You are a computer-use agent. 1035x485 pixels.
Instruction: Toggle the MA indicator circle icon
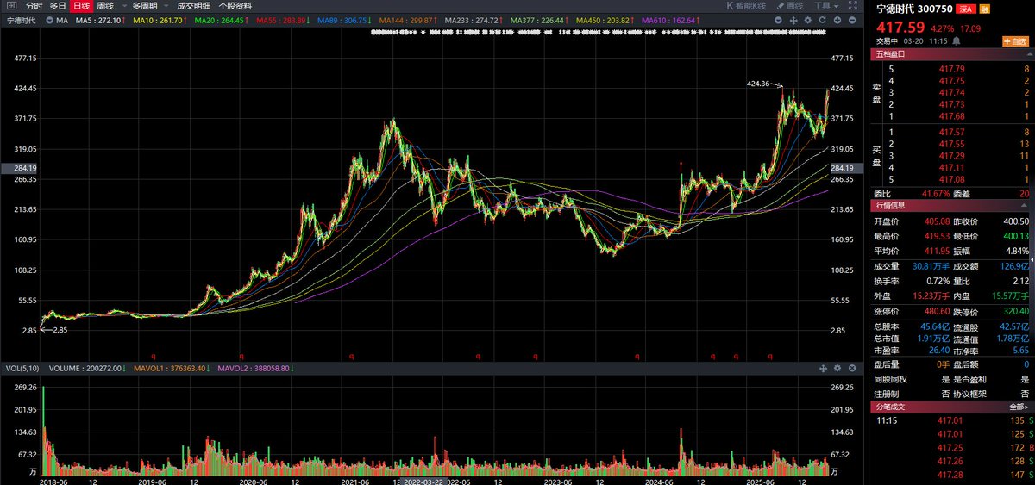tap(48, 19)
